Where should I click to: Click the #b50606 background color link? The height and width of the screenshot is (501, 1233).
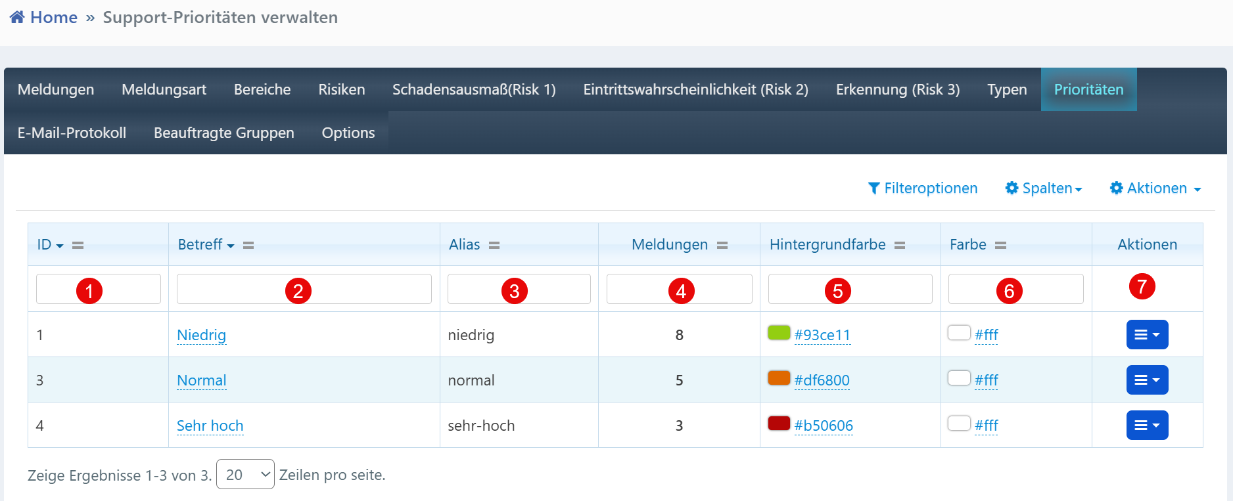point(823,425)
